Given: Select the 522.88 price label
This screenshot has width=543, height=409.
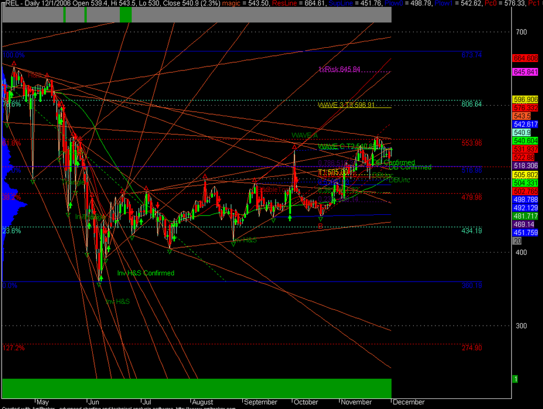Looking at the screenshot, I should click(523, 158).
